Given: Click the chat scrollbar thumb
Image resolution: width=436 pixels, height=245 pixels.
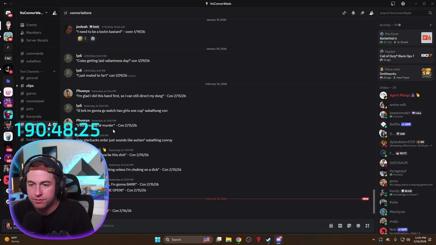Looking at the screenshot, I should tap(374, 201).
